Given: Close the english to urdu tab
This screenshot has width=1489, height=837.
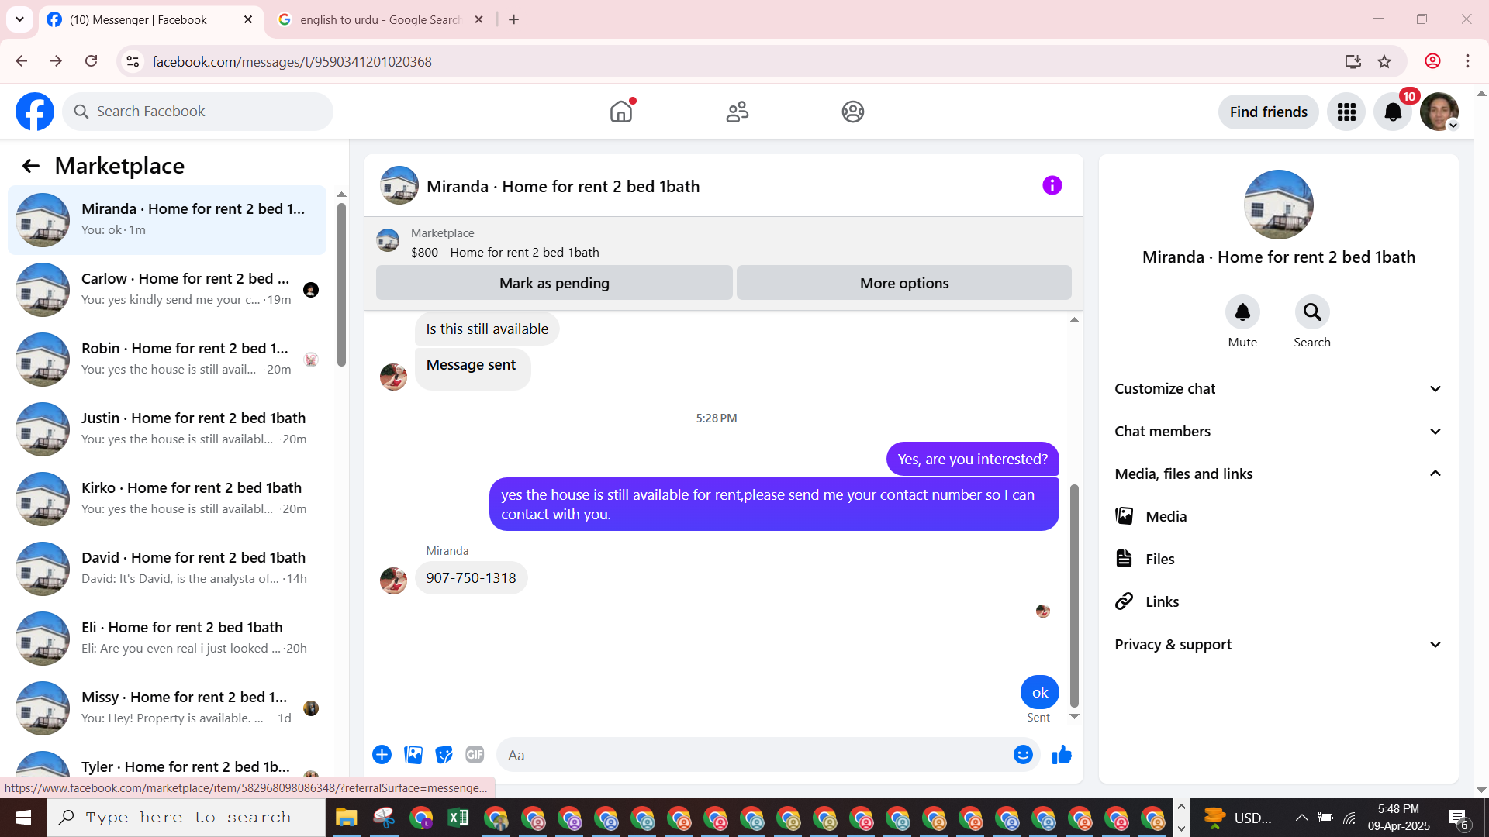Looking at the screenshot, I should coord(478,19).
